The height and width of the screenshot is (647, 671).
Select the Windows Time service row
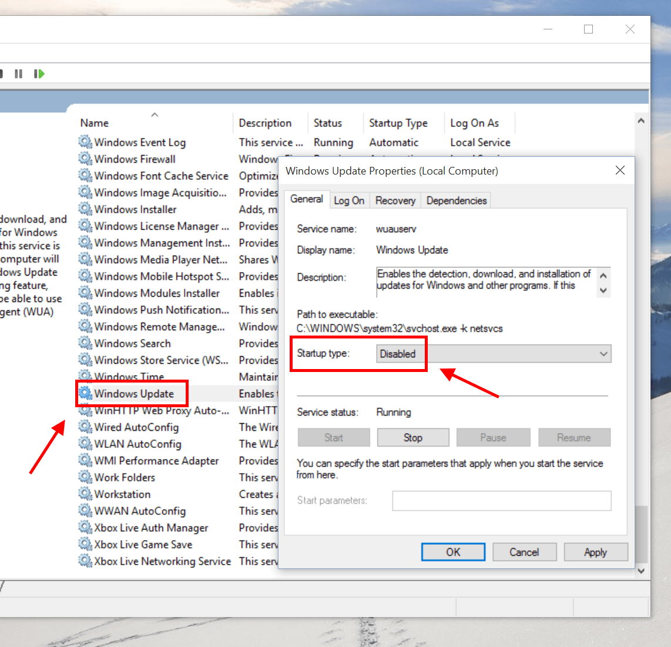point(129,377)
